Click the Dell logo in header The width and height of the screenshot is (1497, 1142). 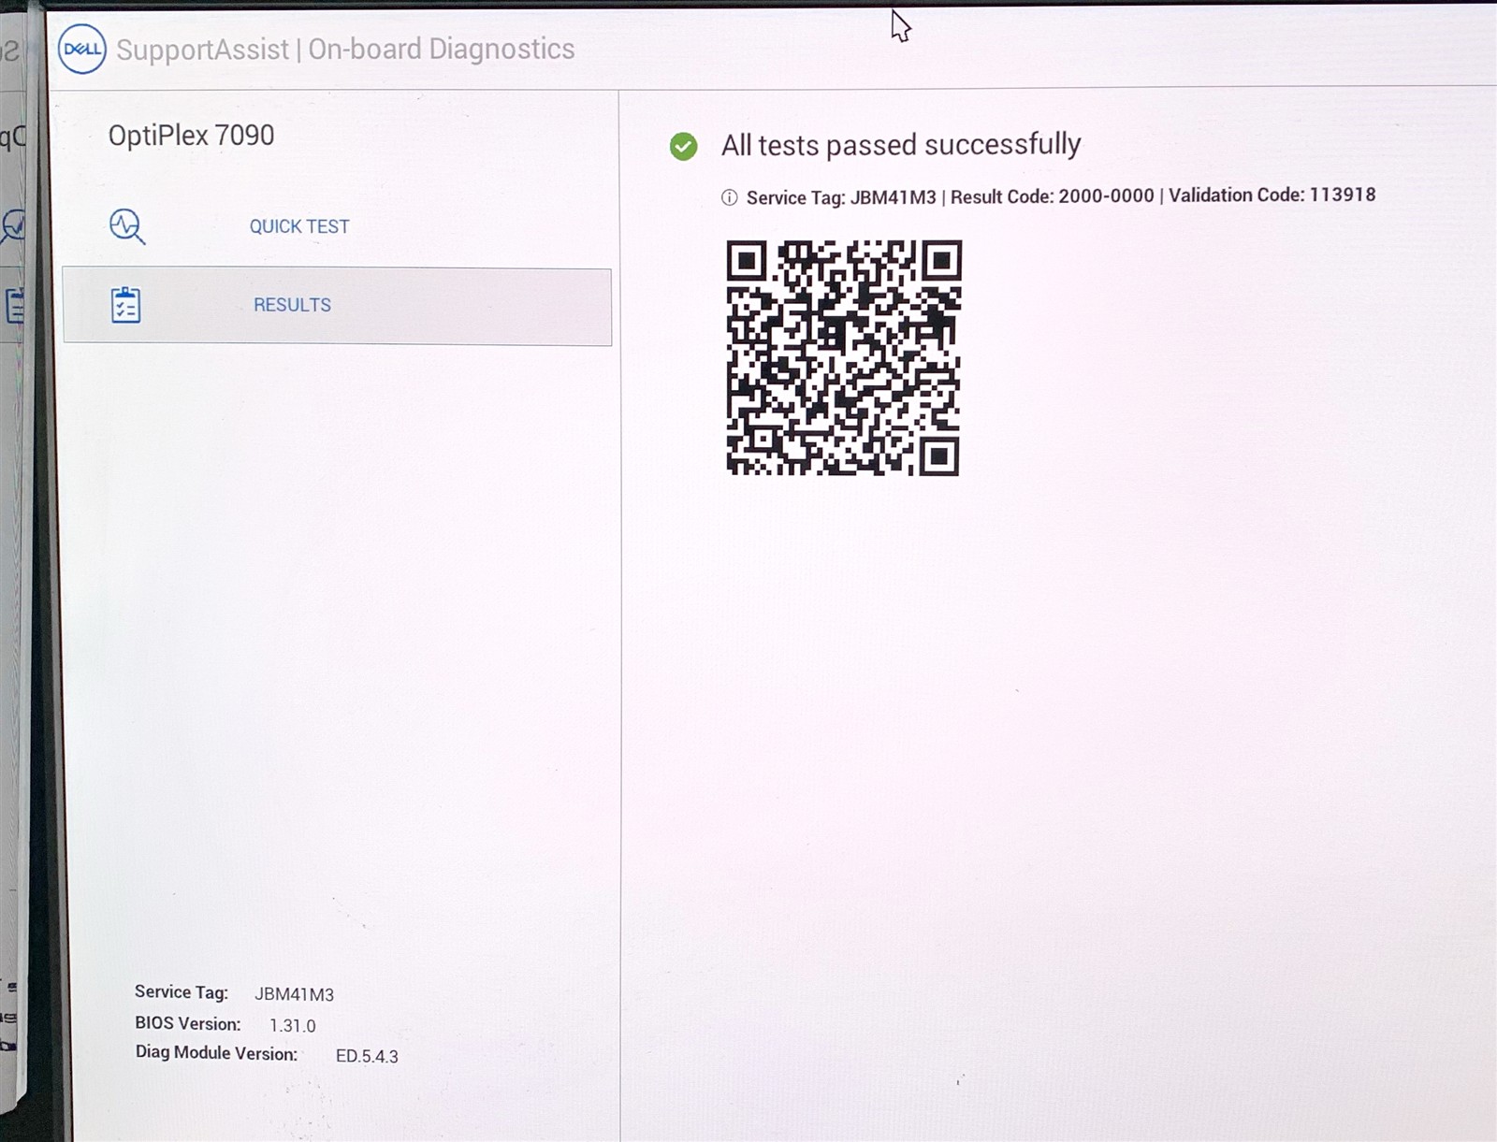82,49
